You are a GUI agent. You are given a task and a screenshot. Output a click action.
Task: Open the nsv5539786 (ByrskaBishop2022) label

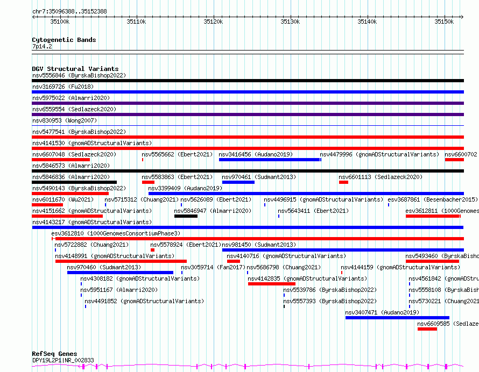point(330,290)
